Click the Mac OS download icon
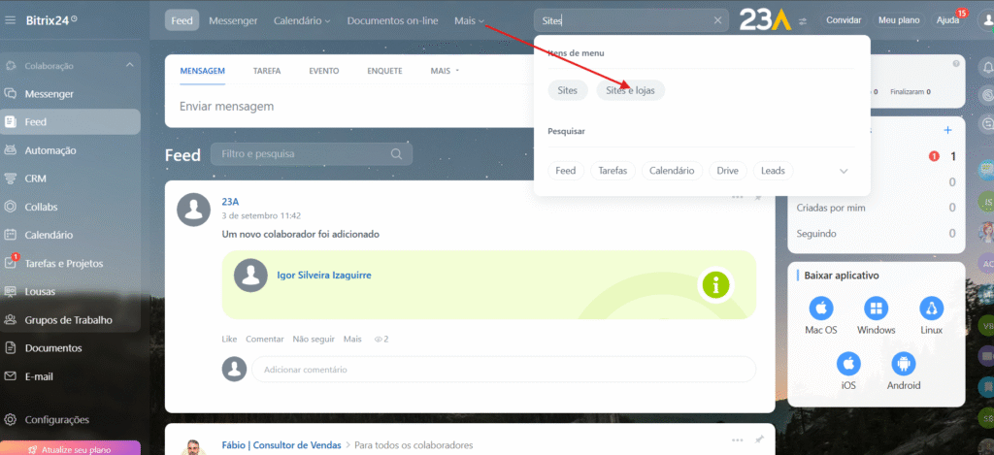This screenshot has width=994, height=455. coord(821,309)
